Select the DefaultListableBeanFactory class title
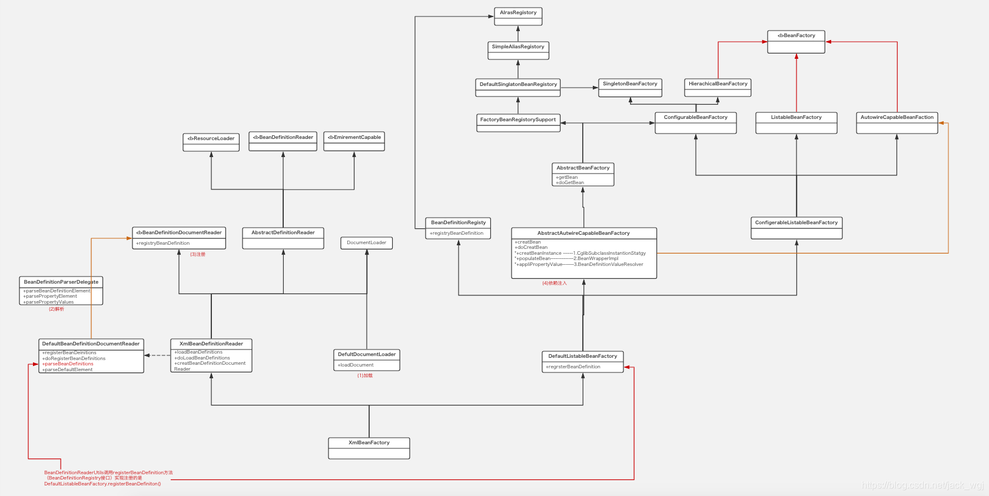Screen dimensions: 989x496 [583, 356]
